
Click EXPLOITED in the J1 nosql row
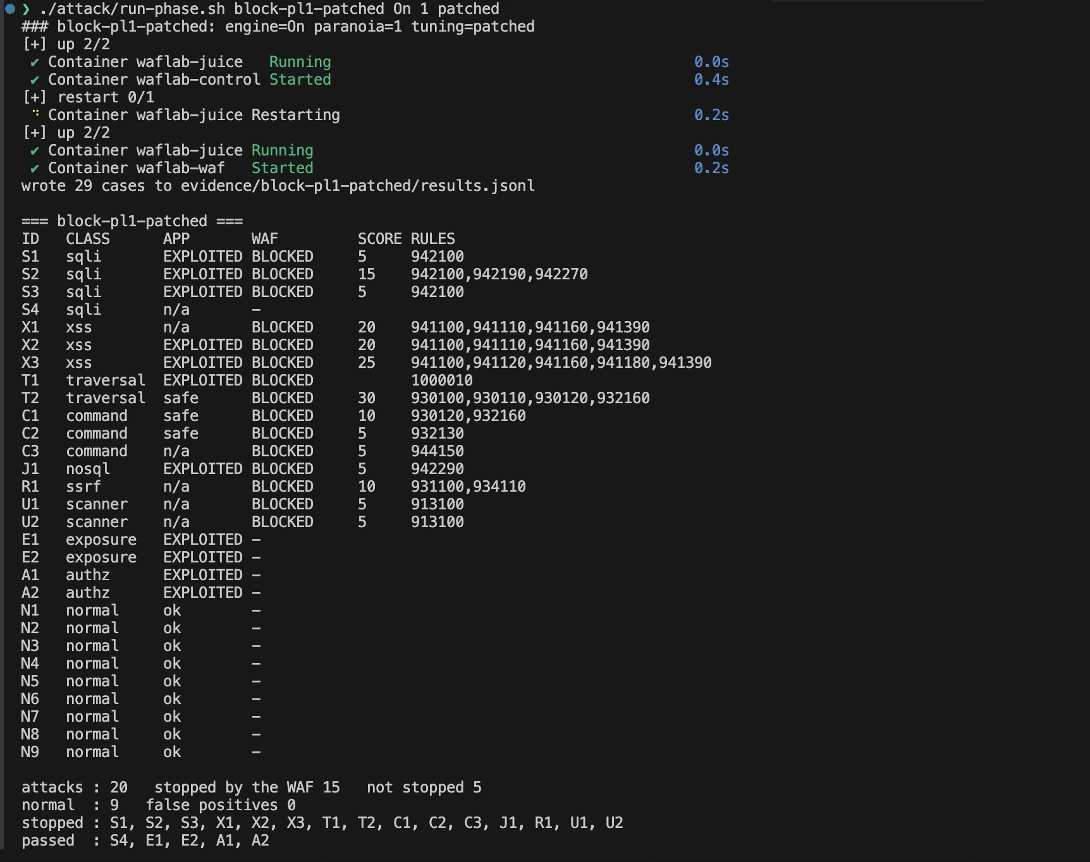tap(203, 469)
